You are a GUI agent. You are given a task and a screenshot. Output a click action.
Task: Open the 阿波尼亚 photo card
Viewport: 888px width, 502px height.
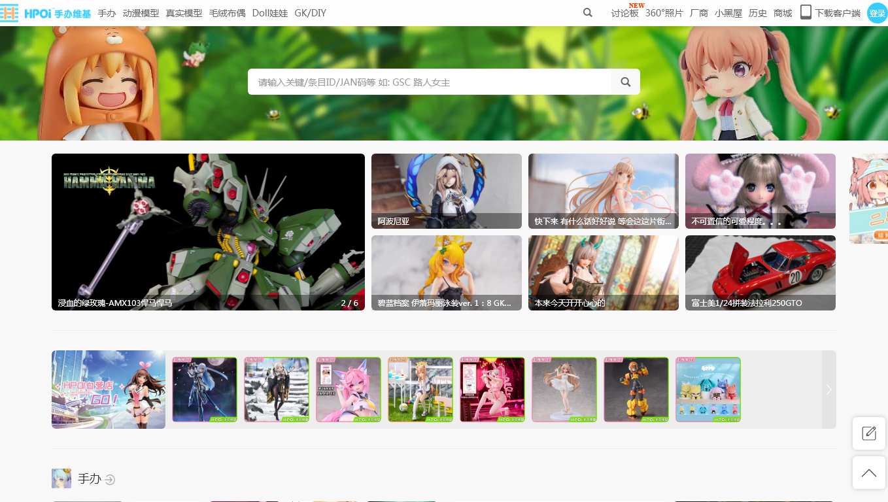point(447,191)
